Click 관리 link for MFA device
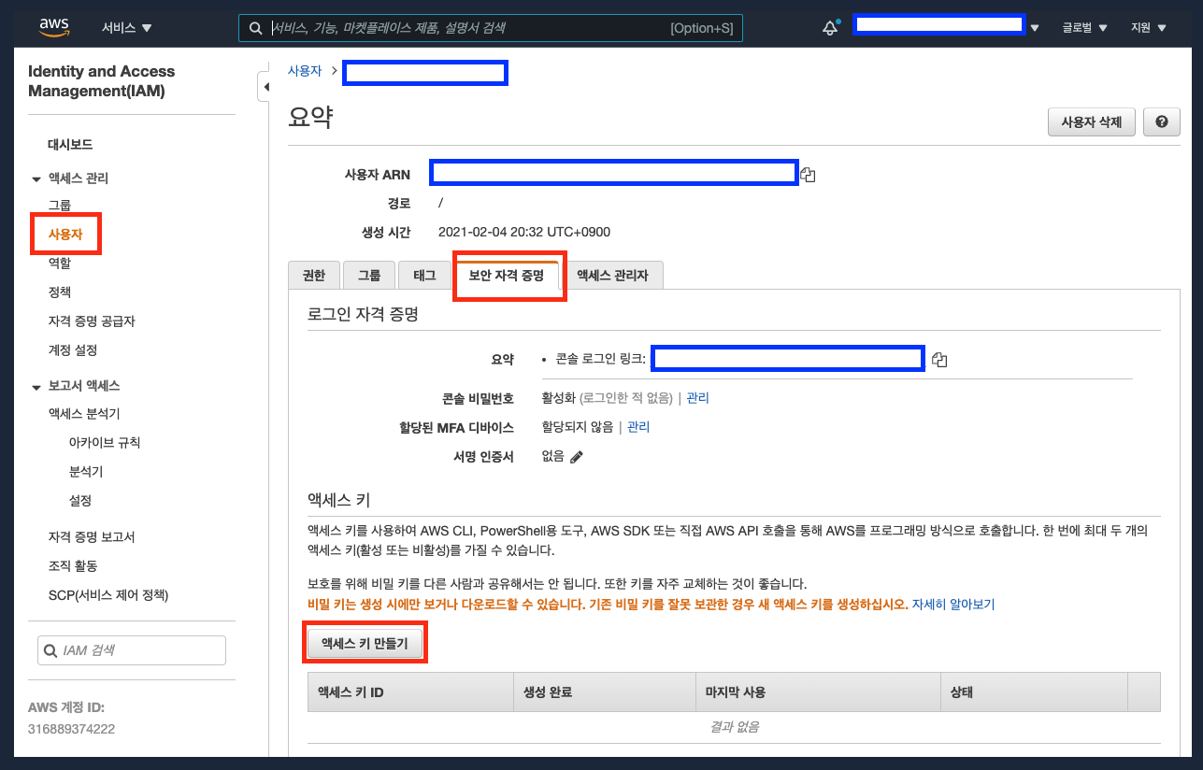 pyautogui.click(x=638, y=427)
